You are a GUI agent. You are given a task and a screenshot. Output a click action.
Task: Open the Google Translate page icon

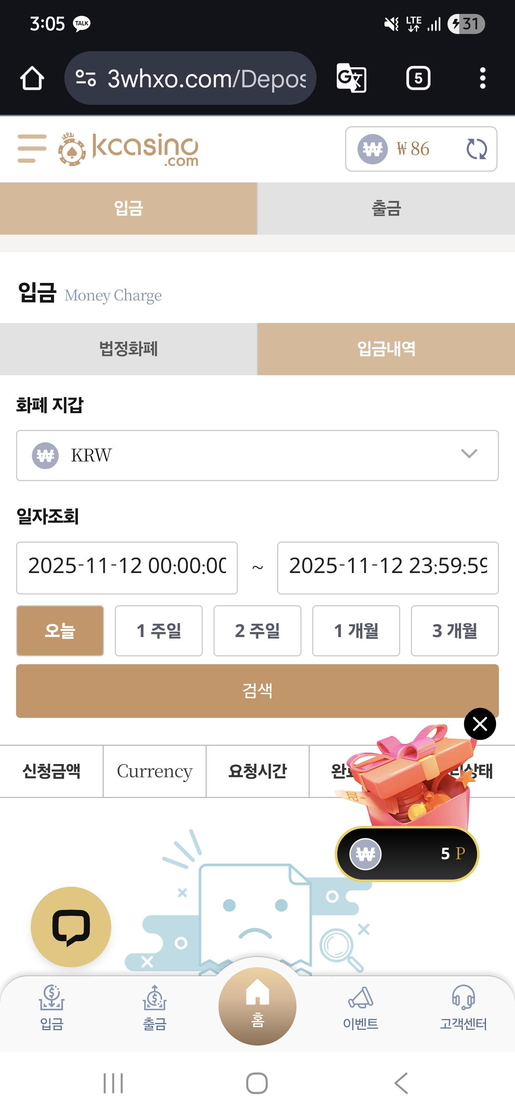pyautogui.click(x=351, y=78)
